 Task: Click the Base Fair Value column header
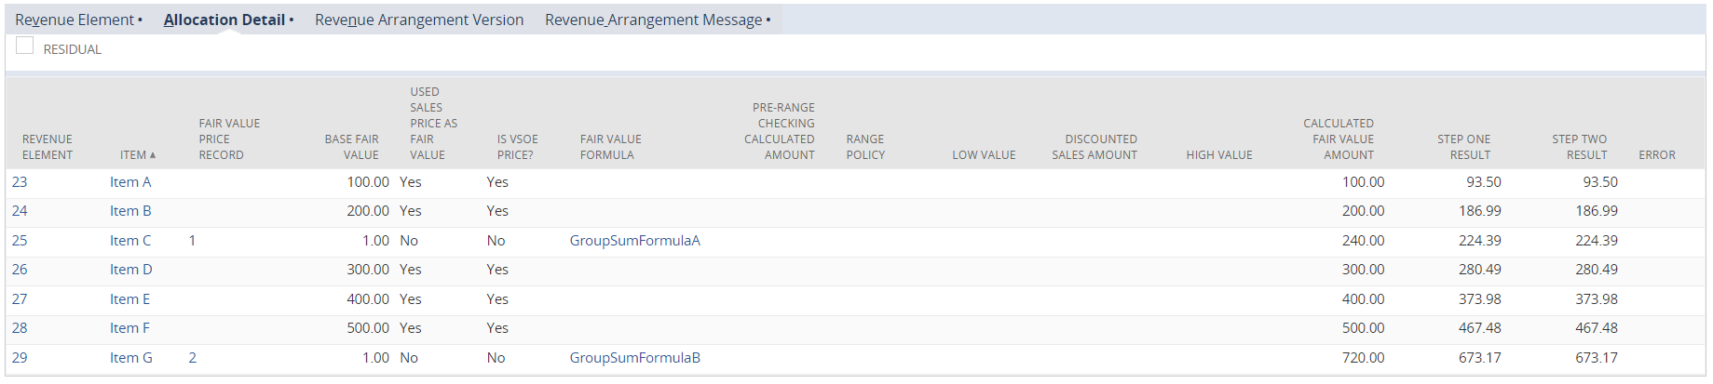point(352,147)
